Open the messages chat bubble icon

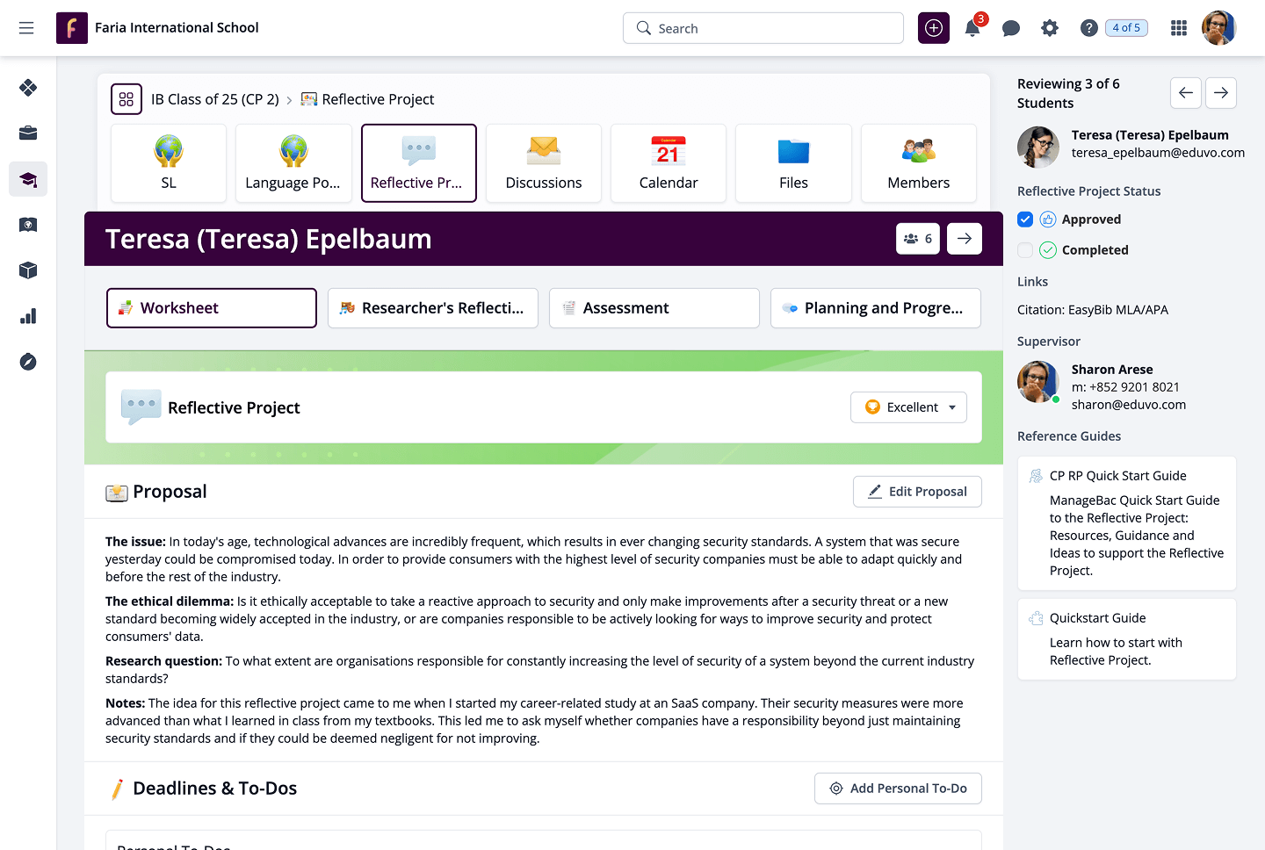1011,28
